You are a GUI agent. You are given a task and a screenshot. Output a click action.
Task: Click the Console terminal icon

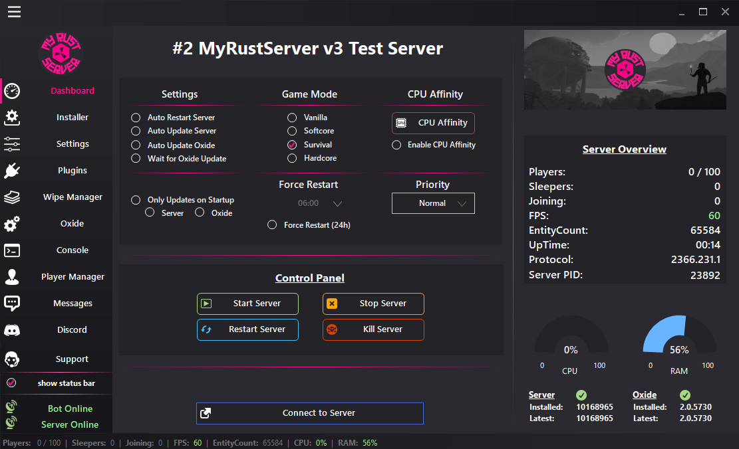click(x=12, y=250)
